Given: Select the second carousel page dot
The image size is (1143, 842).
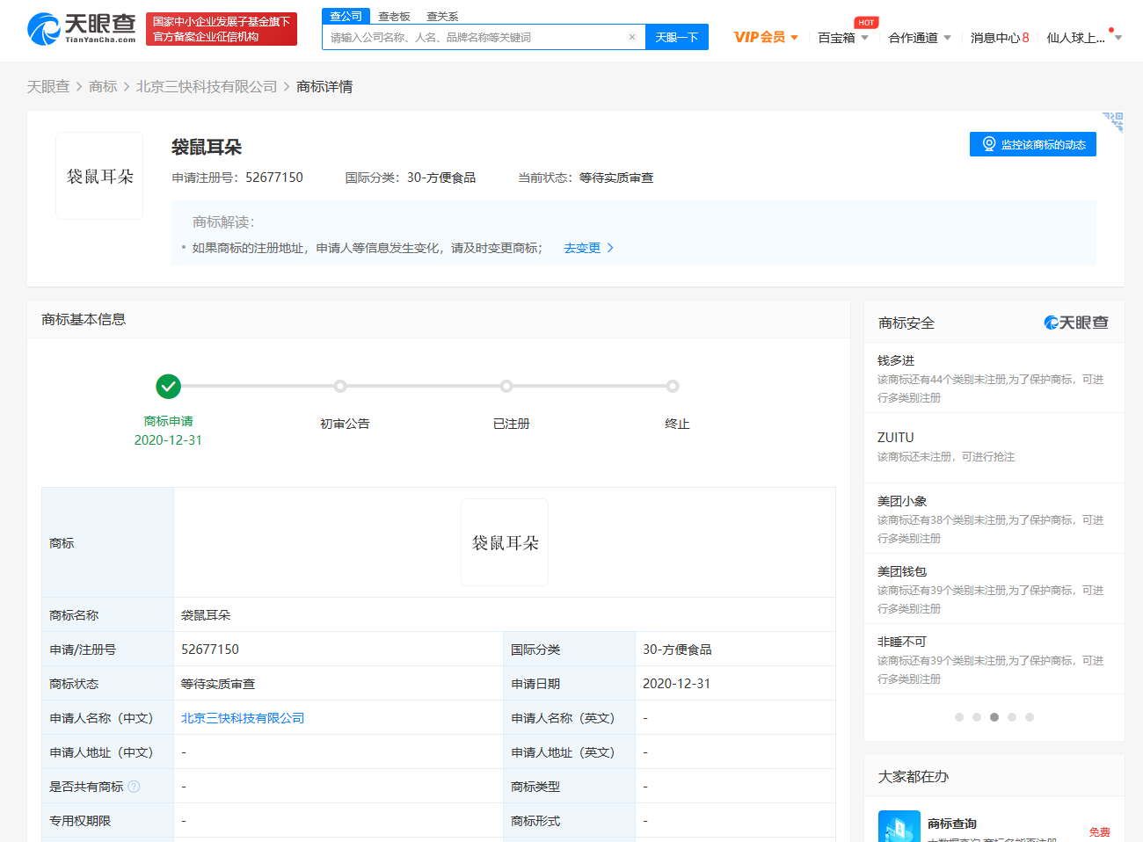Looking at the screenshot, I should tap(977, 717).
